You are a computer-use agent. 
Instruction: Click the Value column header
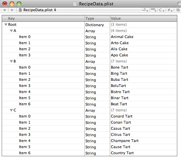[143, 18]
